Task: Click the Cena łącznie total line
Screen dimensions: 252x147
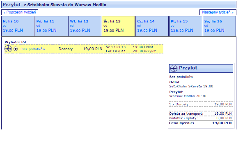Action: [x=200, y=123]
